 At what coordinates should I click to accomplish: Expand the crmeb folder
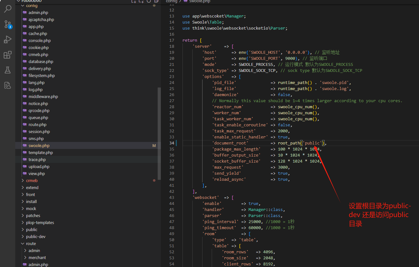click(x=32, y=180)
